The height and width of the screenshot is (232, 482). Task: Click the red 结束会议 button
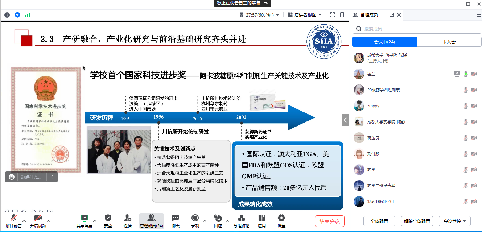pyautogui.click(x=329, y=221)
